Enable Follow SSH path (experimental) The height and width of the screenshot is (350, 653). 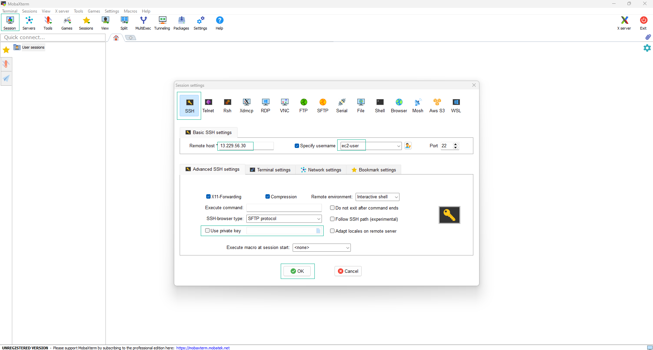click(332, 219)
